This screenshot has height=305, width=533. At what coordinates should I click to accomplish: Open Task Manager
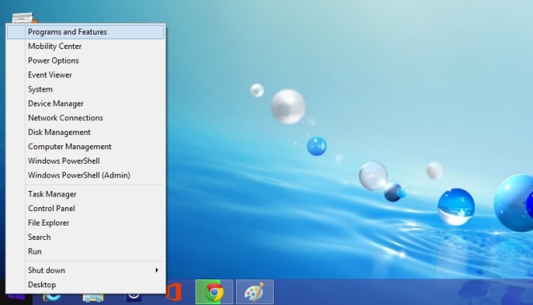point(86,194)
